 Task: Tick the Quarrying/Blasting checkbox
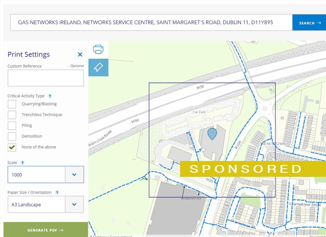12,104
